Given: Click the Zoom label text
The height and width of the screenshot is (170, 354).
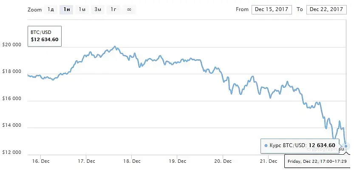Looking at the screenshot, I should tap(34, 9).
